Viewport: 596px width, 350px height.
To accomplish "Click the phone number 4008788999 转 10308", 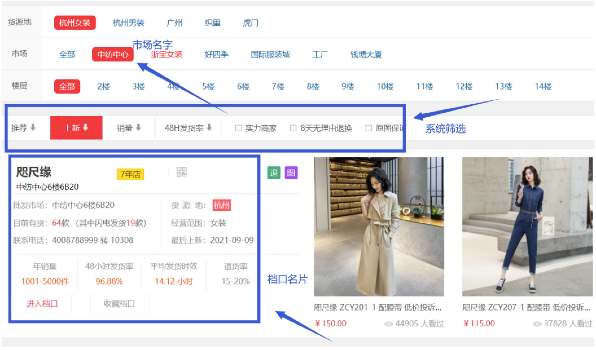I will [93, 240].
